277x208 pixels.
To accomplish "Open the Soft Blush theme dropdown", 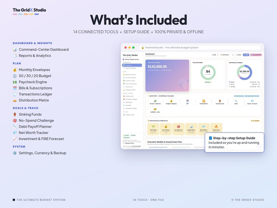I will coord(227,55).
